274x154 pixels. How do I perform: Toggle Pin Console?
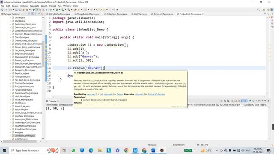click(250, 101)
